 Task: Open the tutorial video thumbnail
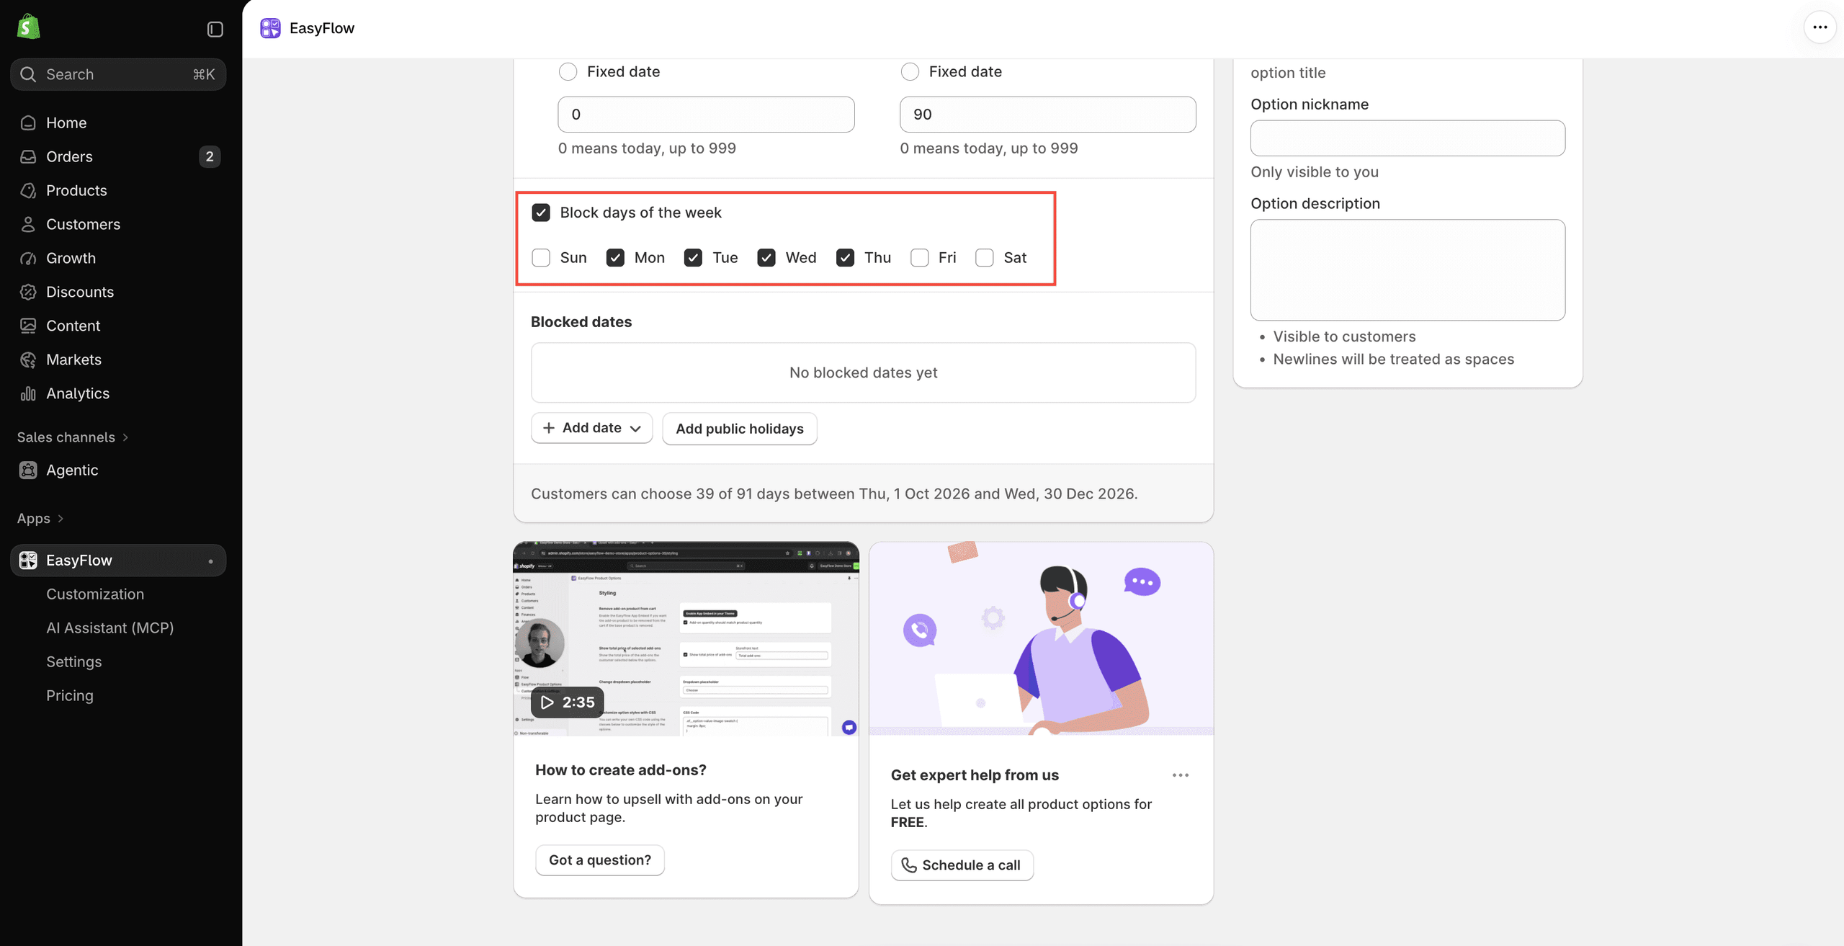pyautogui.click(x=686, y=639)
